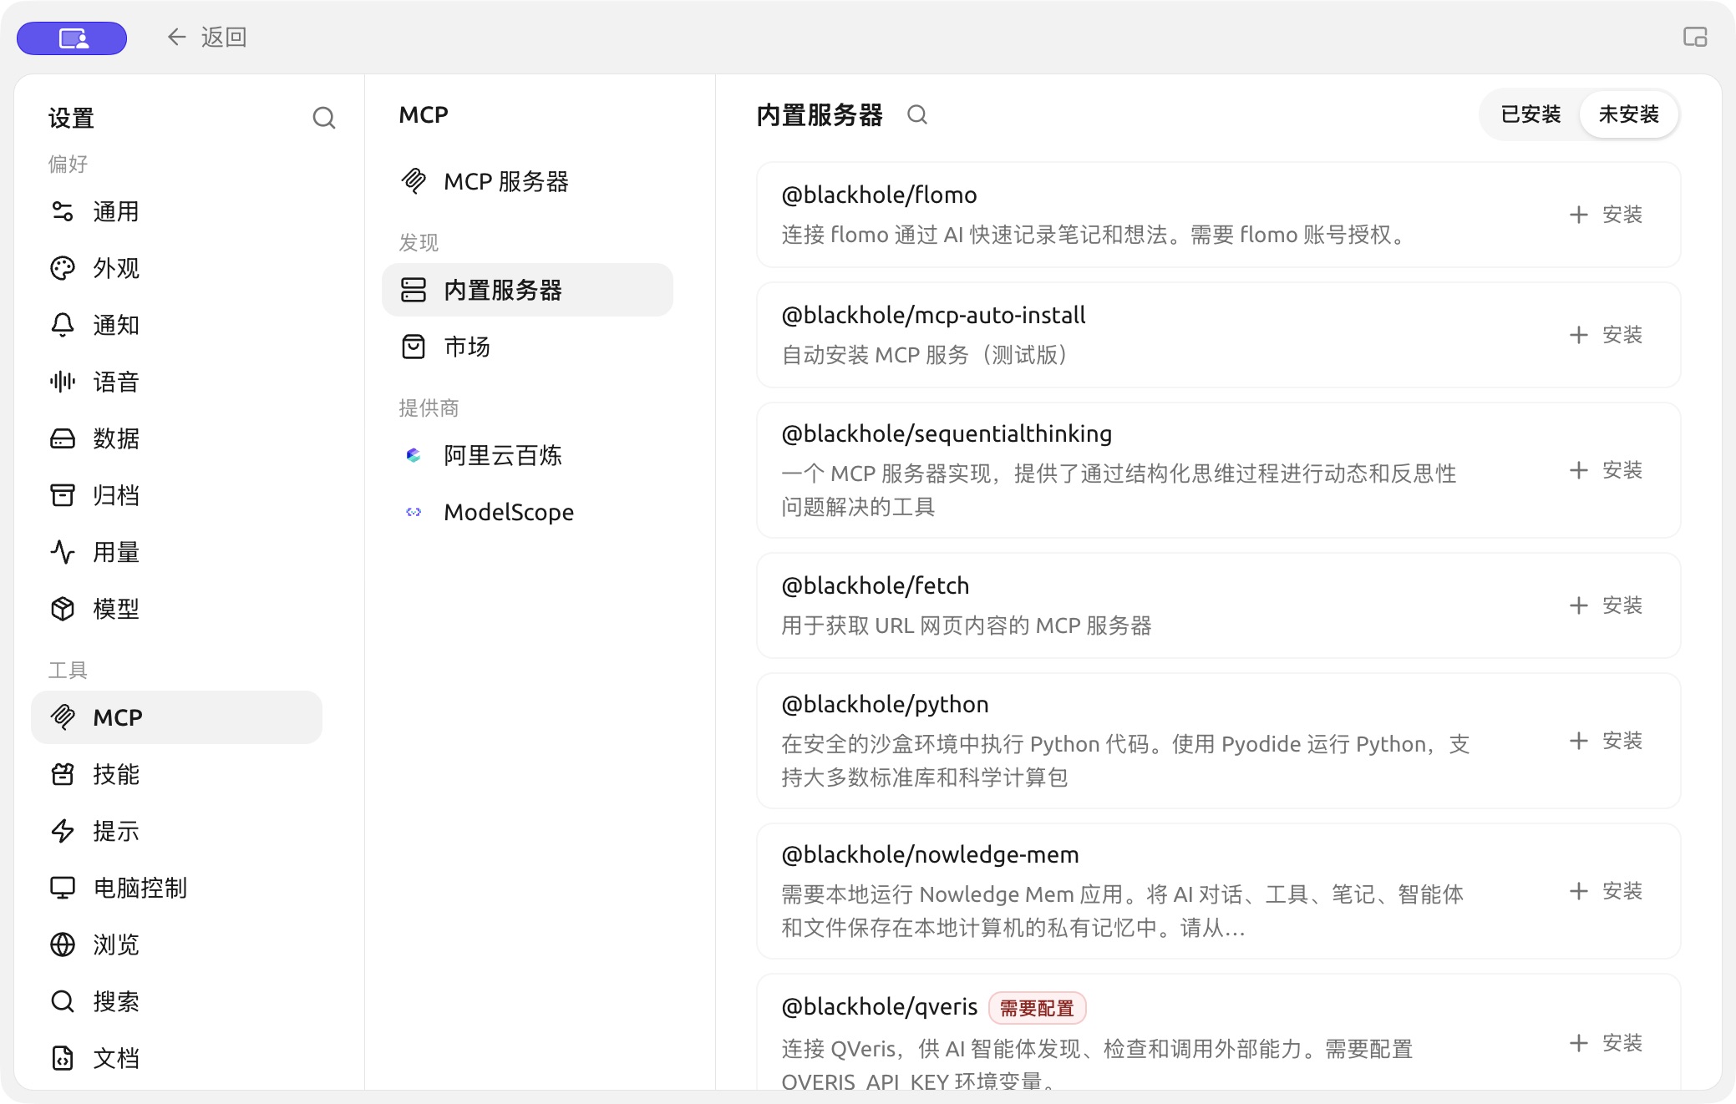Switch to 已安装 tab
The height and width of the screenshot is (1104, 1736).
(1530, 114)
